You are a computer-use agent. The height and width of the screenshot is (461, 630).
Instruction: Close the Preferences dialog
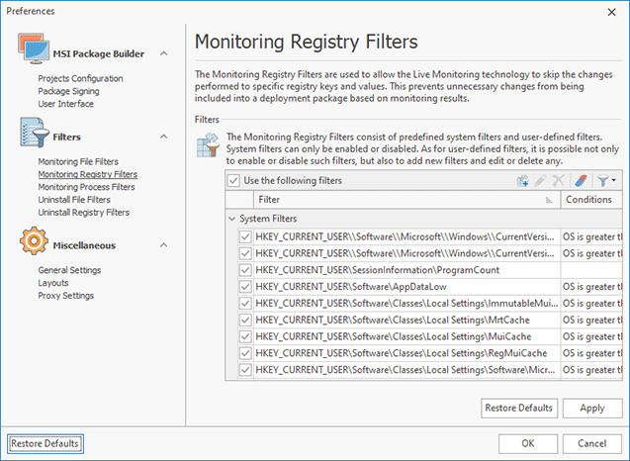611,13
